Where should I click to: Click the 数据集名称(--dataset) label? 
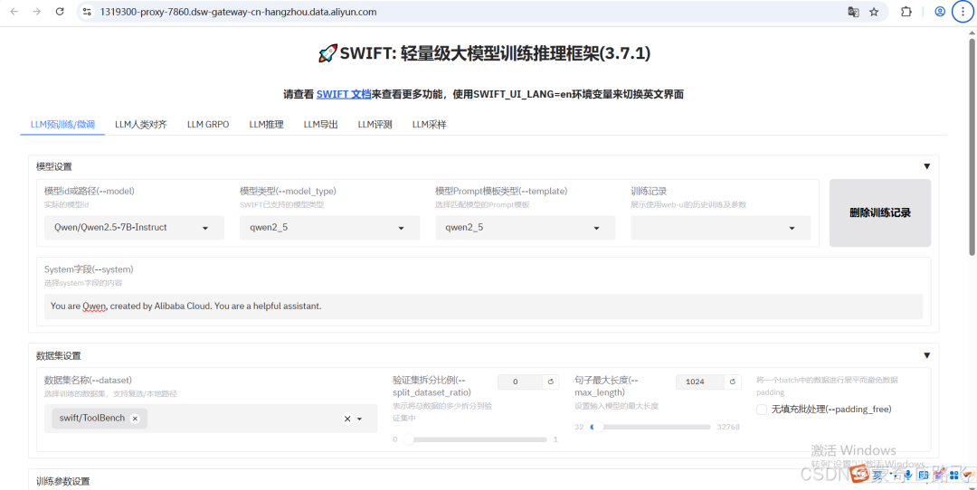pos(88,381)
